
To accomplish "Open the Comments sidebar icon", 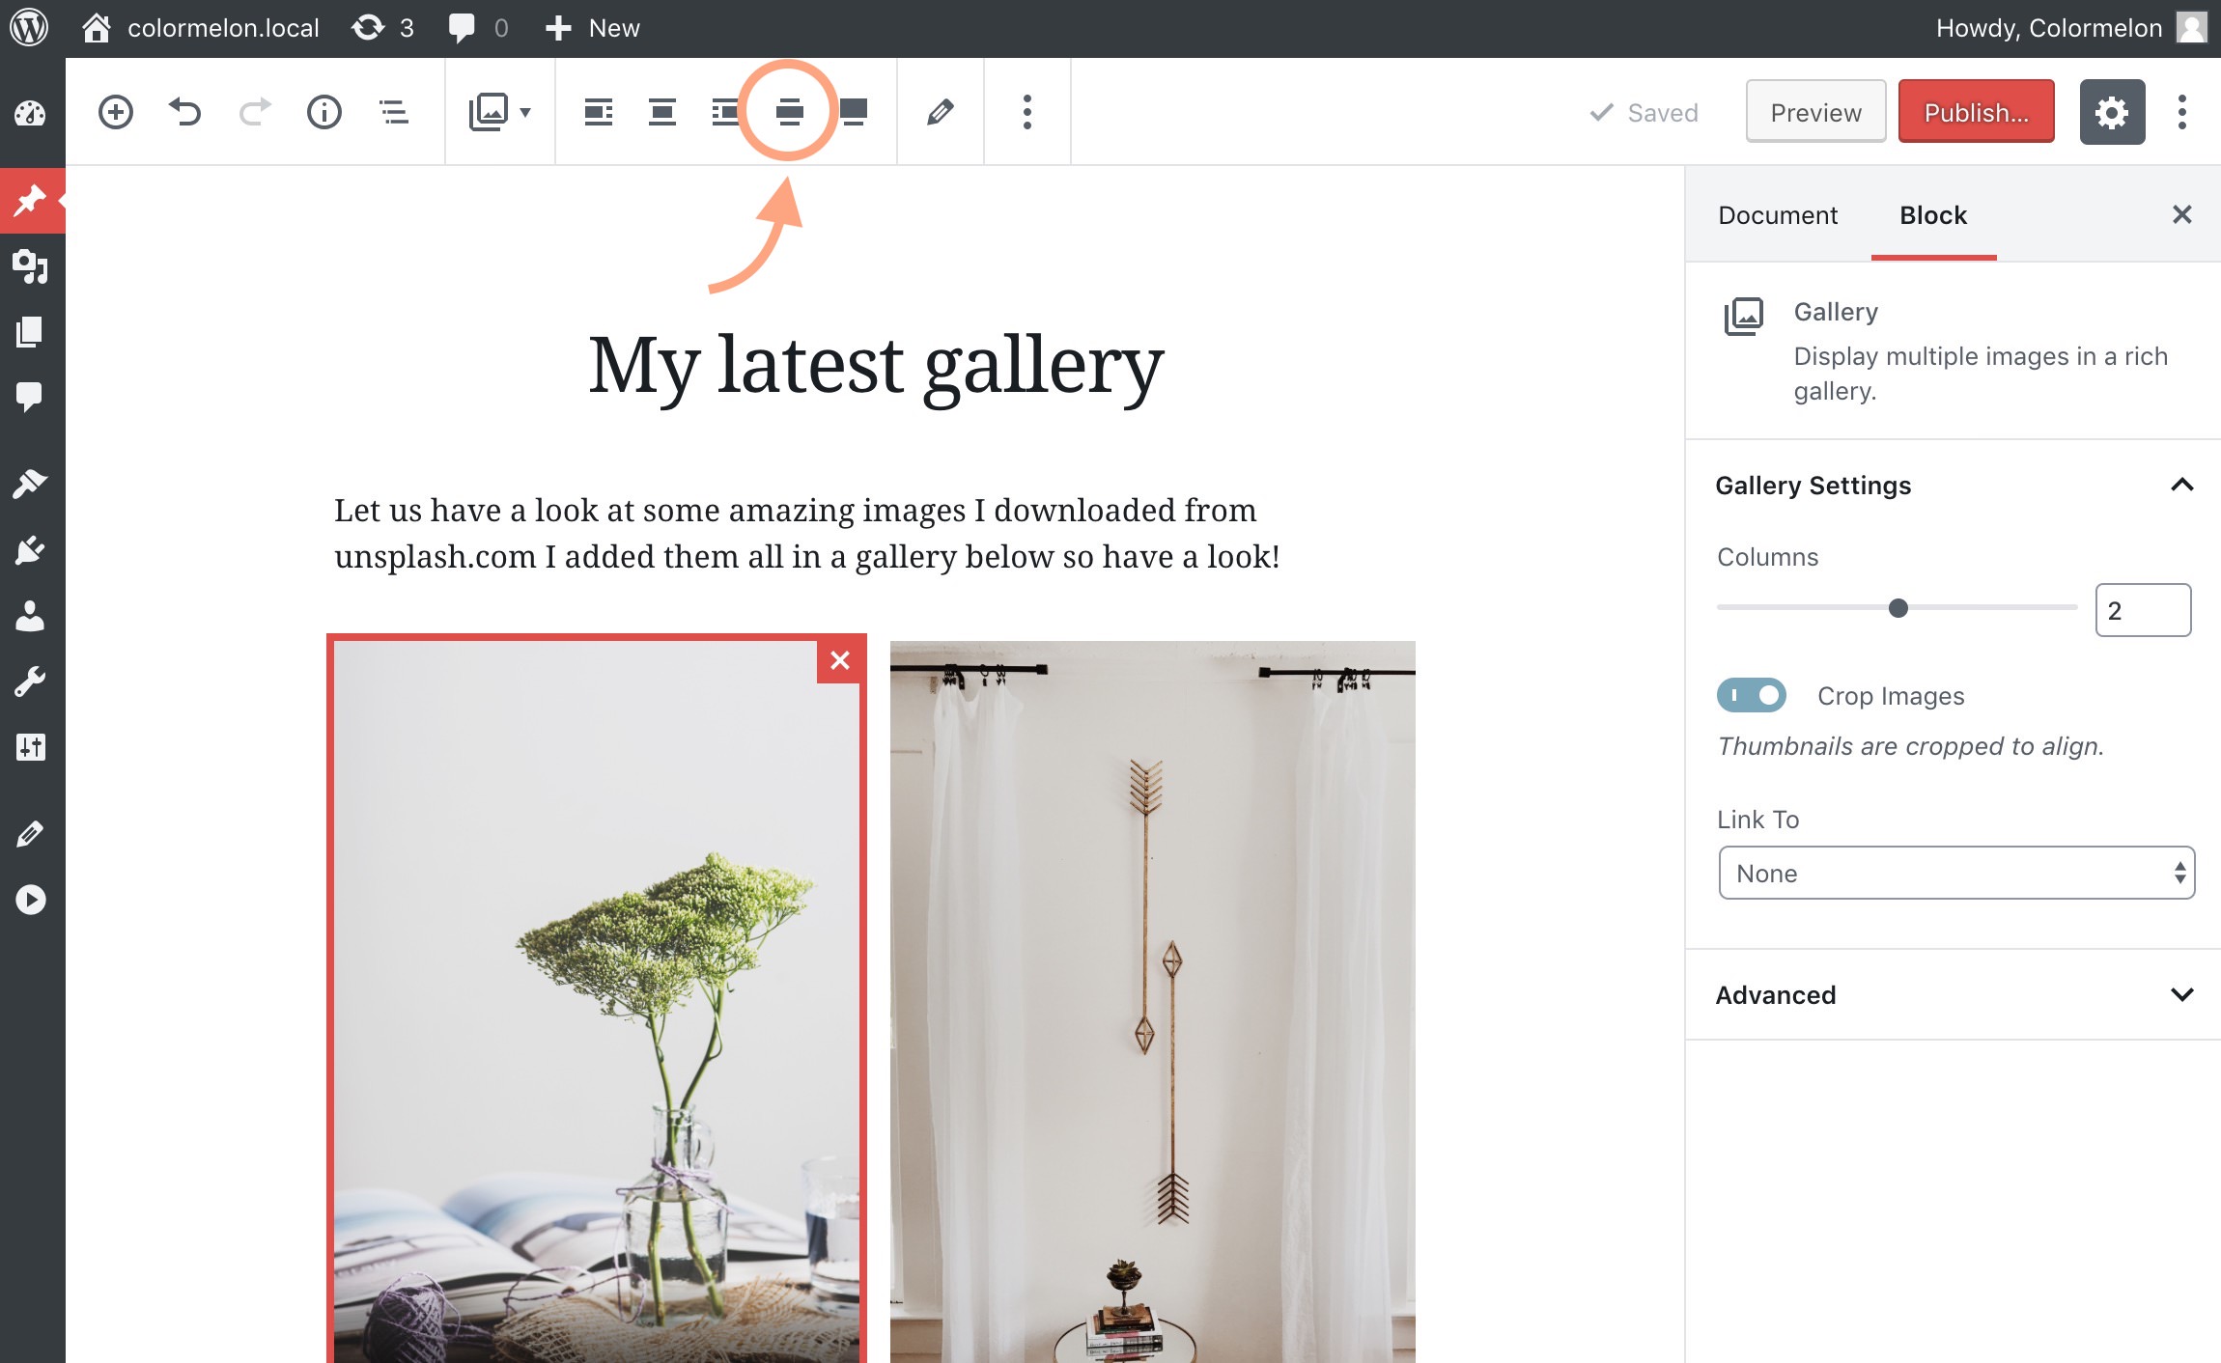I will pos(30,397).
